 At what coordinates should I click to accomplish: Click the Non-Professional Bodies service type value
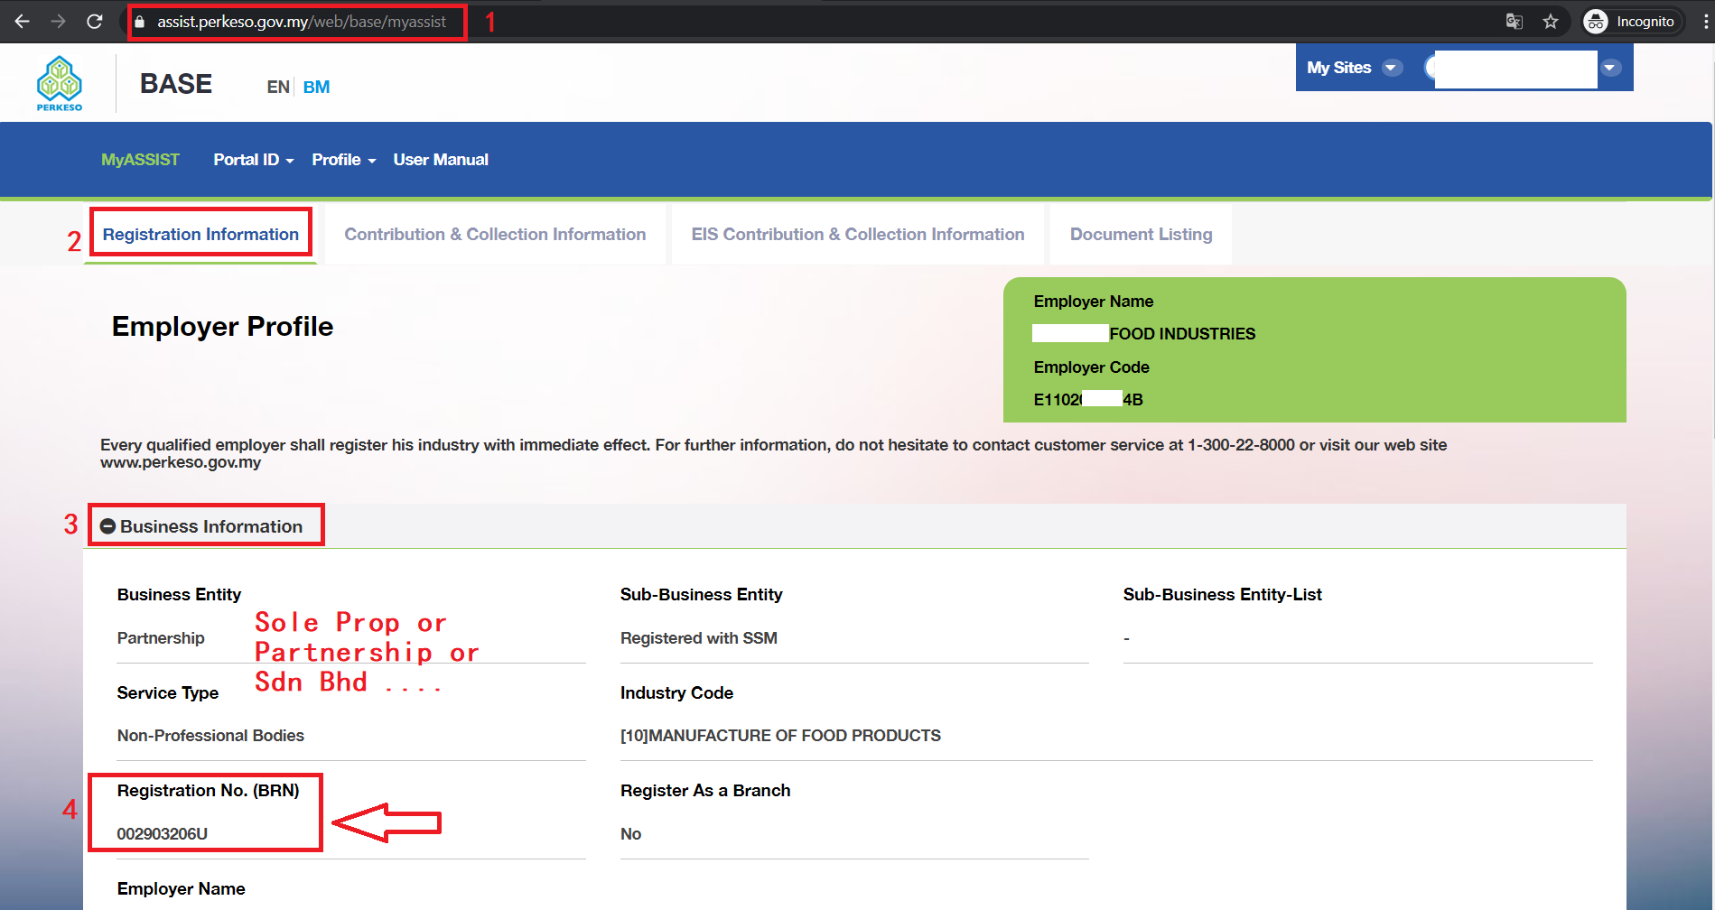210,736
